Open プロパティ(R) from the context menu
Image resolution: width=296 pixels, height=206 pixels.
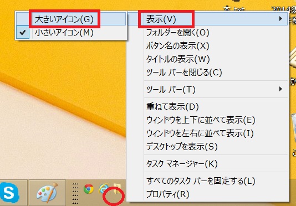(208, 194)
